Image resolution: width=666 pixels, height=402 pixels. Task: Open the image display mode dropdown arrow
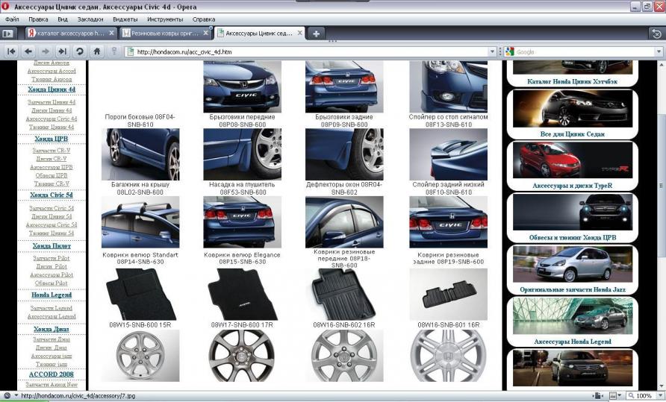[x=620, y=395]
